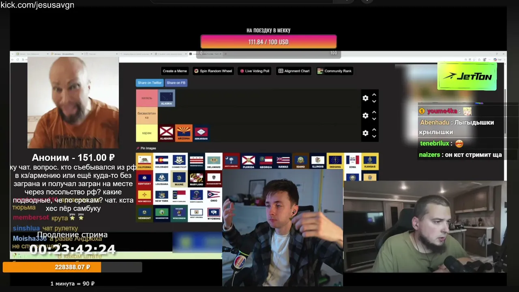This screenshot has height=292, width=519.
Task: Open Spin Random Wheel
Action: (x=213, y=71)
